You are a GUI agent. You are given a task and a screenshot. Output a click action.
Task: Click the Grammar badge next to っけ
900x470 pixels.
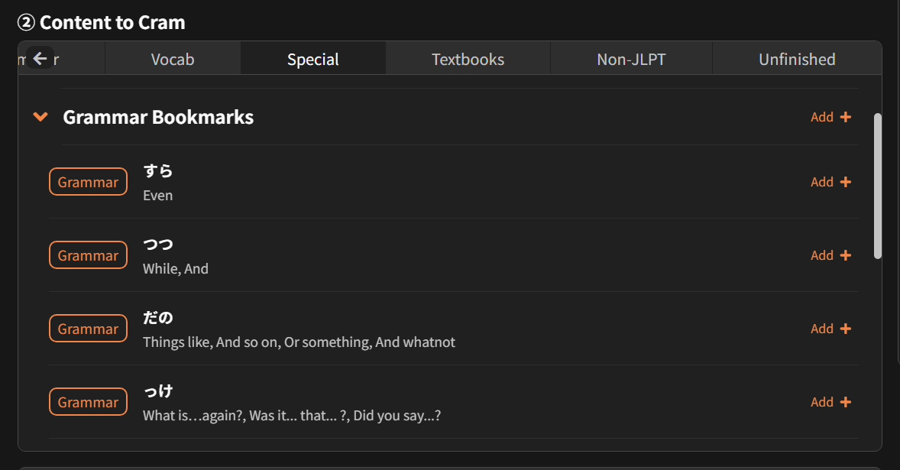[x=88, y=402]
